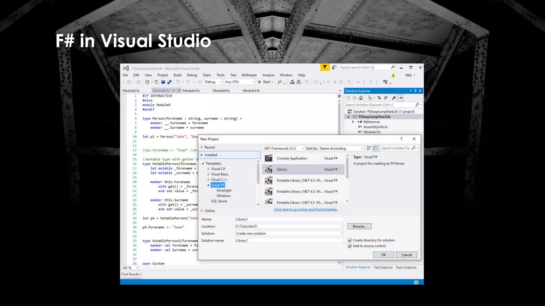This screenshot has height=306, width=545.
Task: Click the Browse... button
Action: (x=360, y=226)
